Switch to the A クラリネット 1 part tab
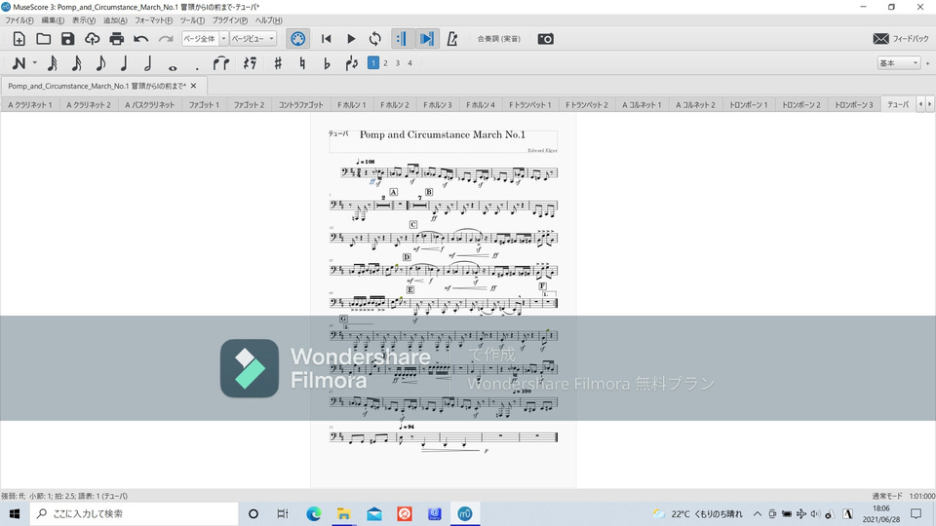936x526 pixels. pos(30,105)
